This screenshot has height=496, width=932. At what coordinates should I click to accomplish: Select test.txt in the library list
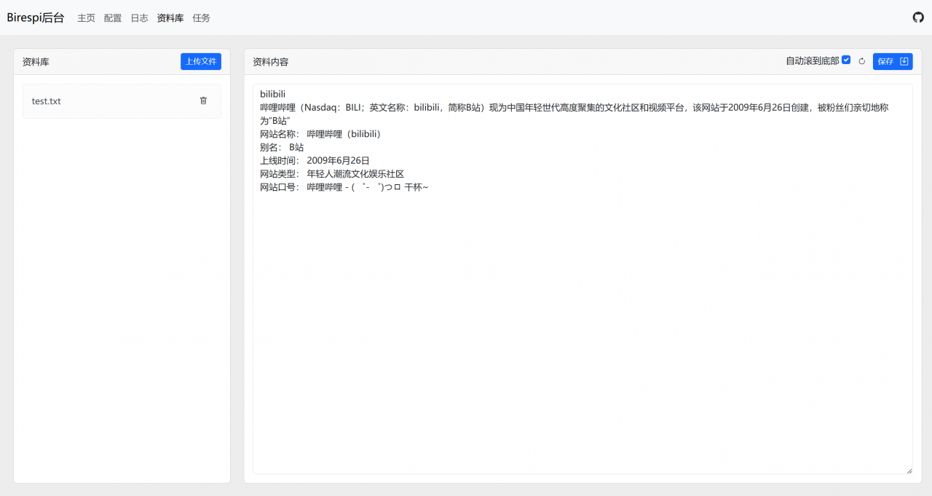click(x=122, y=101)
